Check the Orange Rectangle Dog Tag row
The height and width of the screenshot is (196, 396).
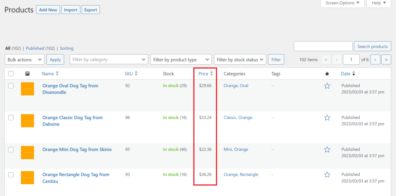[x=11, y=175]
